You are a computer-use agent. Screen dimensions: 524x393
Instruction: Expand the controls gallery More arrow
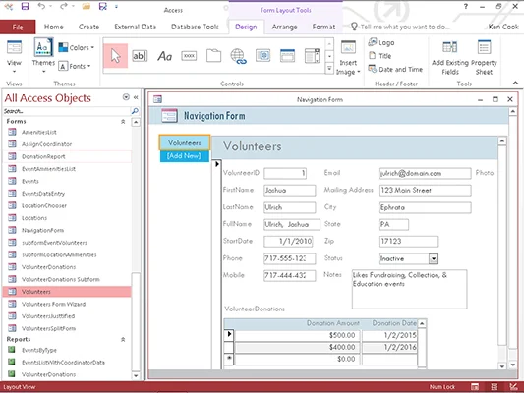pyautogui.click(x=329, y=69)
